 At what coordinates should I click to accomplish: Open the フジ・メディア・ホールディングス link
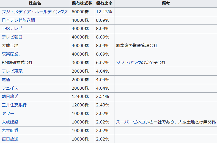35,12
